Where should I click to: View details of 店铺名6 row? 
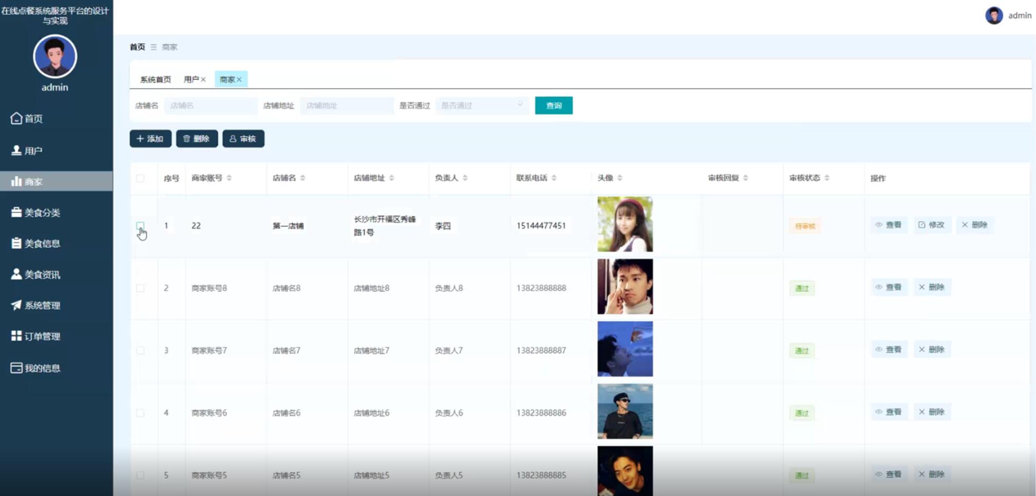pos(889,412)
